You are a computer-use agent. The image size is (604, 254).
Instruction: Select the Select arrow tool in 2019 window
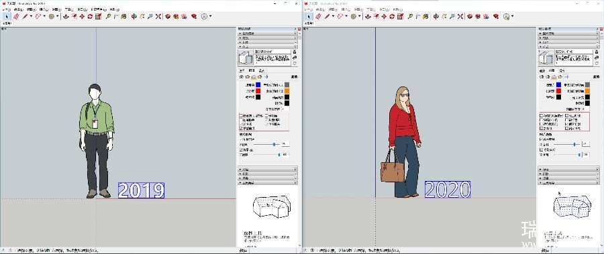tap(7, 17)
